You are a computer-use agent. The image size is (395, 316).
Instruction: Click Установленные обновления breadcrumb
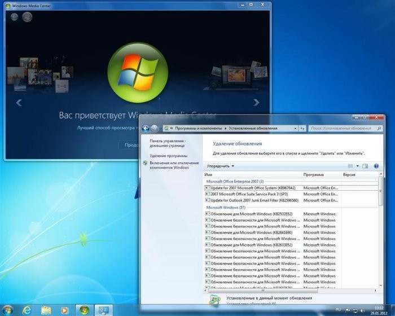(253, 128)
